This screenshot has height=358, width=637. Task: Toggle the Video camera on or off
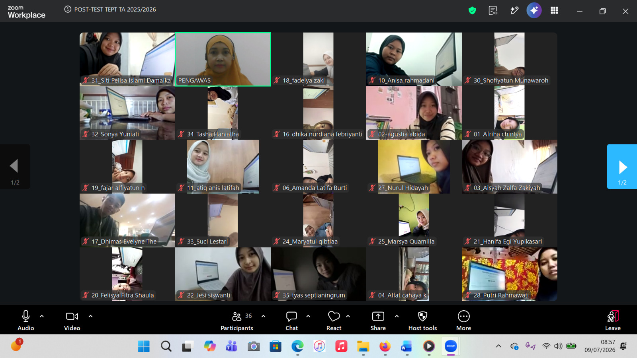click(72, 321)
